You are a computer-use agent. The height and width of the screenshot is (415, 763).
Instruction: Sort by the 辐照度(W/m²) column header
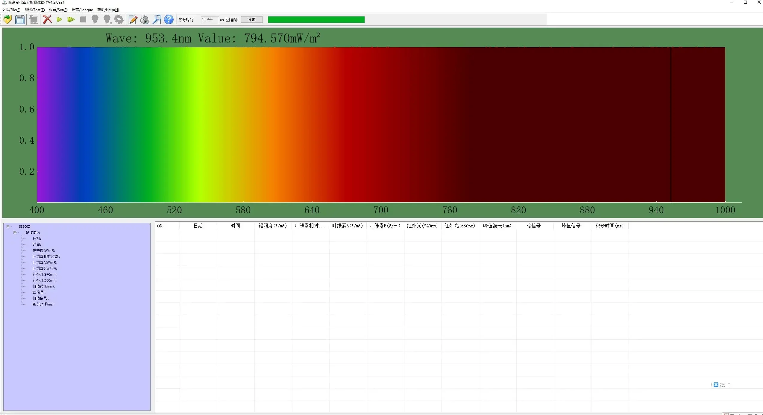pos(273,226)
